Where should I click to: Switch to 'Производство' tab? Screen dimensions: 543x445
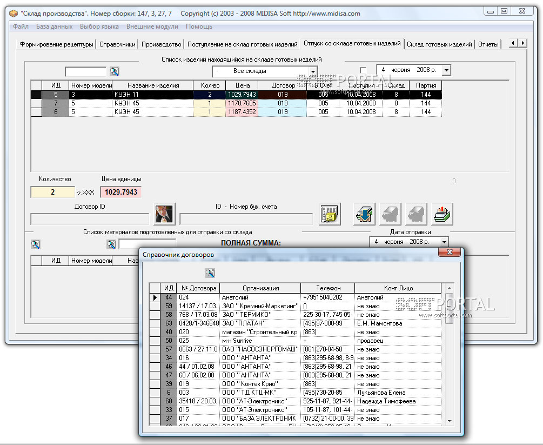click(162, 44)
